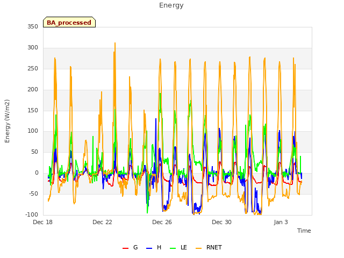This screenshot has height=258, width=344.
Task: Toggle the G series legend entry
Action: click(x=130, y=247)
